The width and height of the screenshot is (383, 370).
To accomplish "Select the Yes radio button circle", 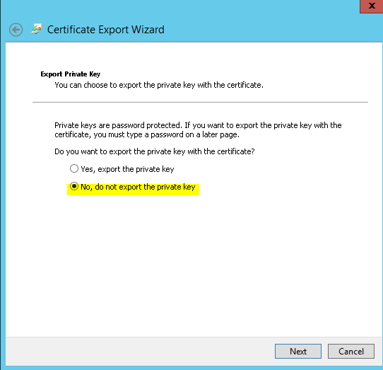I will (74, 168).
